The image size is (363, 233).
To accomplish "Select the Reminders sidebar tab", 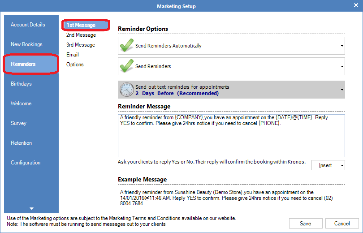I will point(31,64).
